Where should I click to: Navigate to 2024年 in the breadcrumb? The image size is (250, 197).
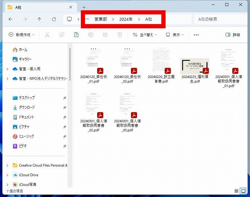coord(126,19)
